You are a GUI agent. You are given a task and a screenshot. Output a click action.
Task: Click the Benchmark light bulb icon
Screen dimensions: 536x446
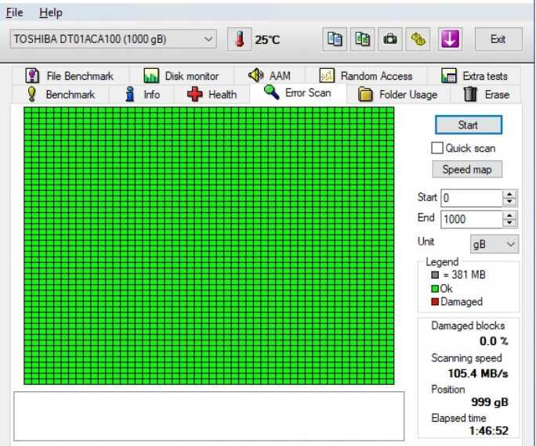click(32, 94)
